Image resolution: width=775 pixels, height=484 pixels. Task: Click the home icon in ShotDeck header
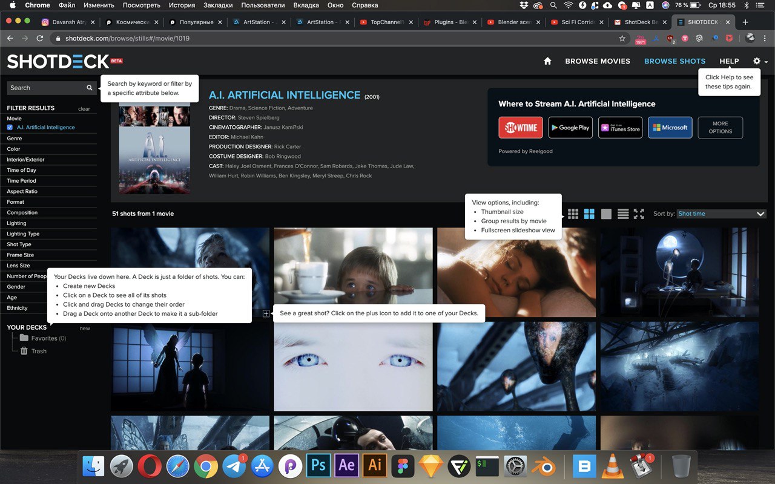[547, 61]
